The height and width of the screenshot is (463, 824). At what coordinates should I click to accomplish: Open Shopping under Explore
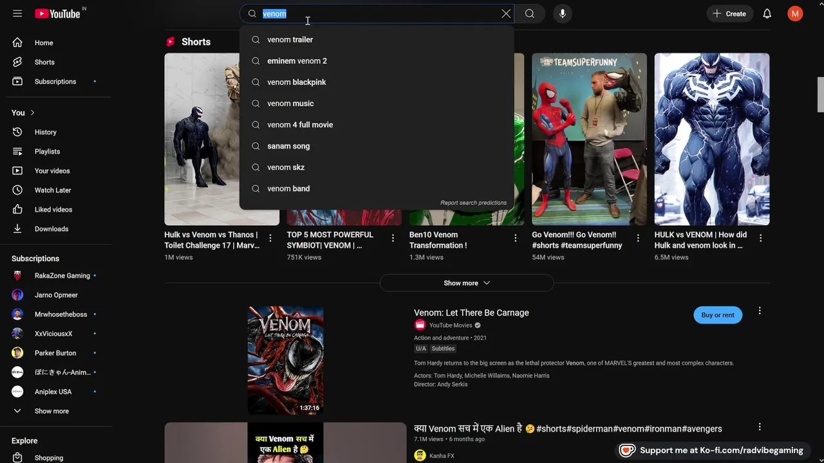pyautogui.click(x=57, y=458)
